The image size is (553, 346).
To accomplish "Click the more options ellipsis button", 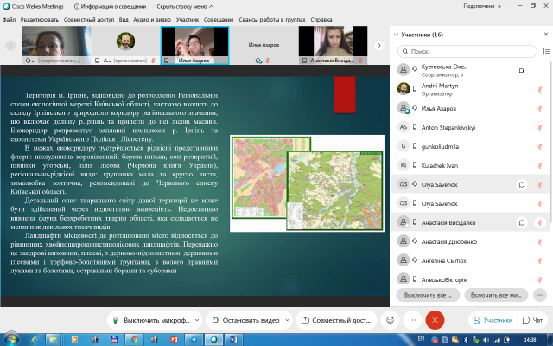I will [x=412, y=319].
